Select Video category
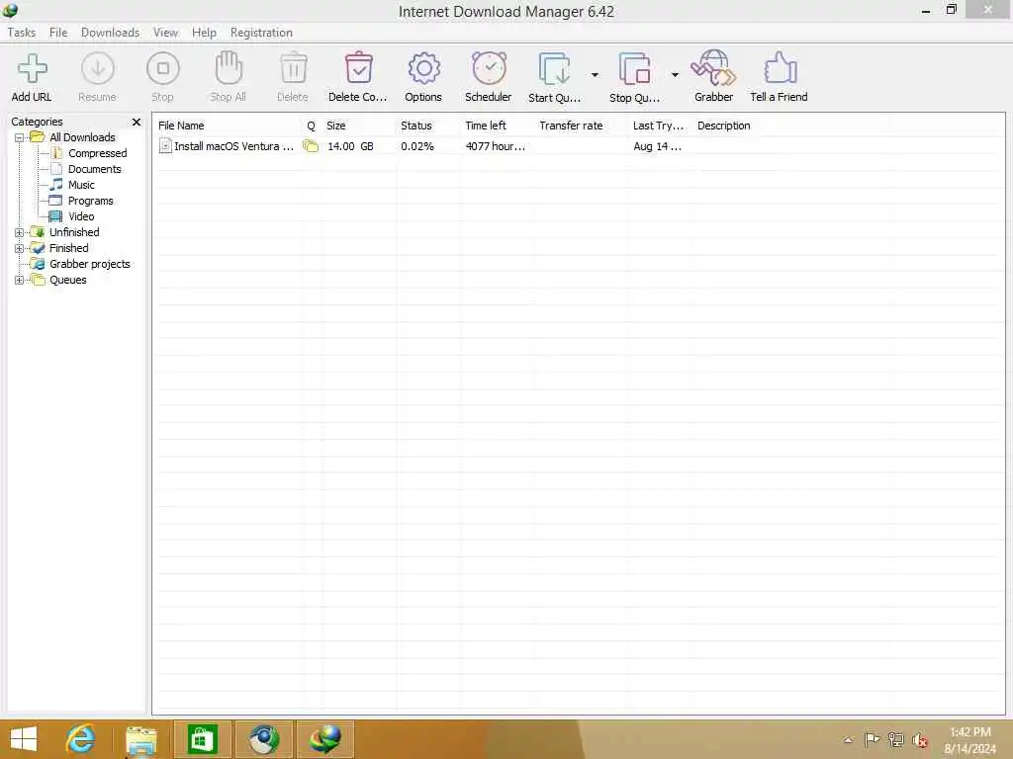Image resolution: width=1013 pixels, height=759 pixels. 81,216
